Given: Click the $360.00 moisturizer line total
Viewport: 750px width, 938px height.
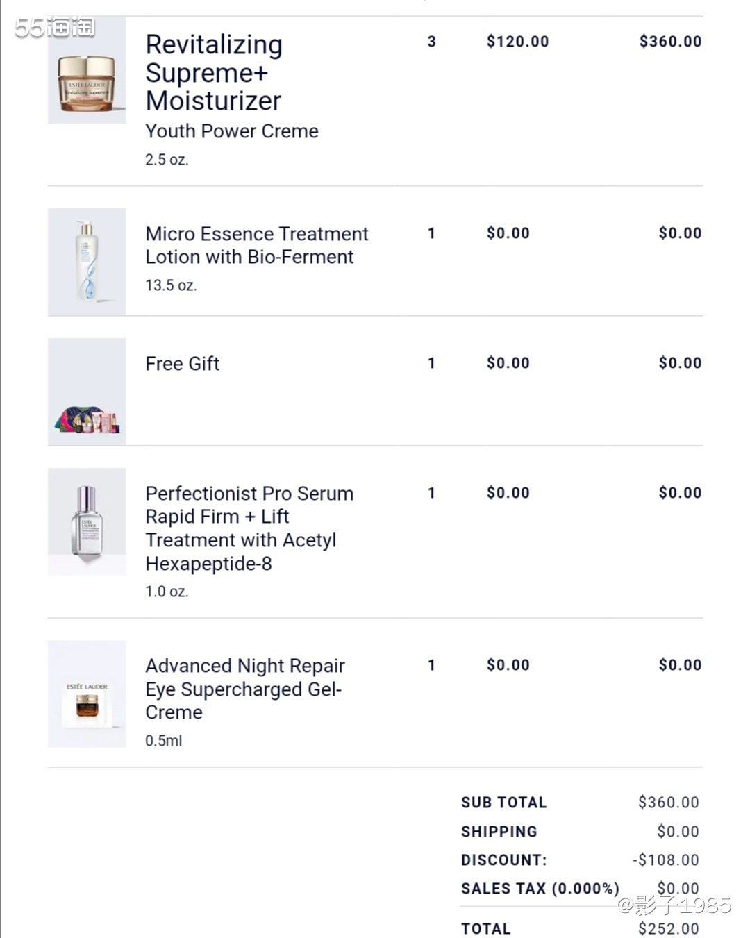Looking at the screenshot, I should [x=670, y=42].
